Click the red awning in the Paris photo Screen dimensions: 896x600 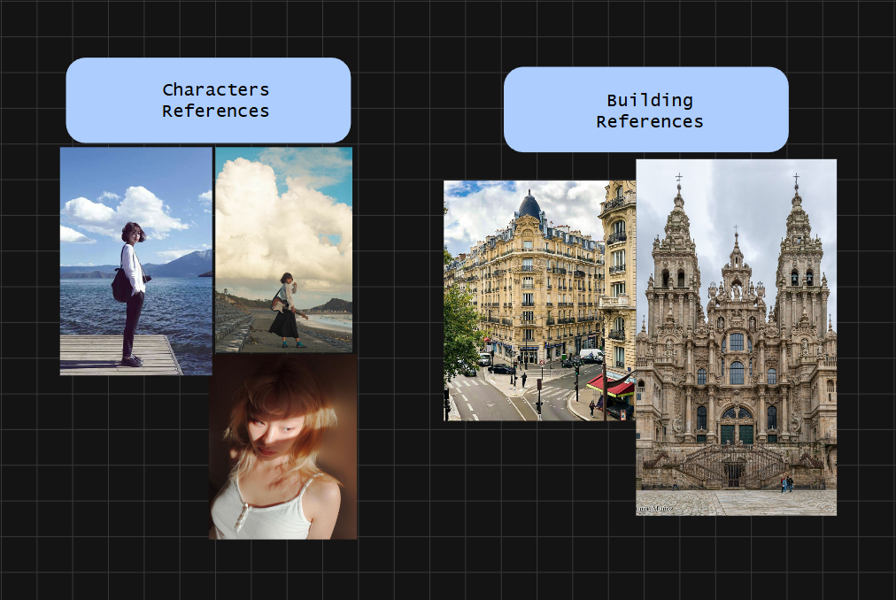(x=611, y=385)
